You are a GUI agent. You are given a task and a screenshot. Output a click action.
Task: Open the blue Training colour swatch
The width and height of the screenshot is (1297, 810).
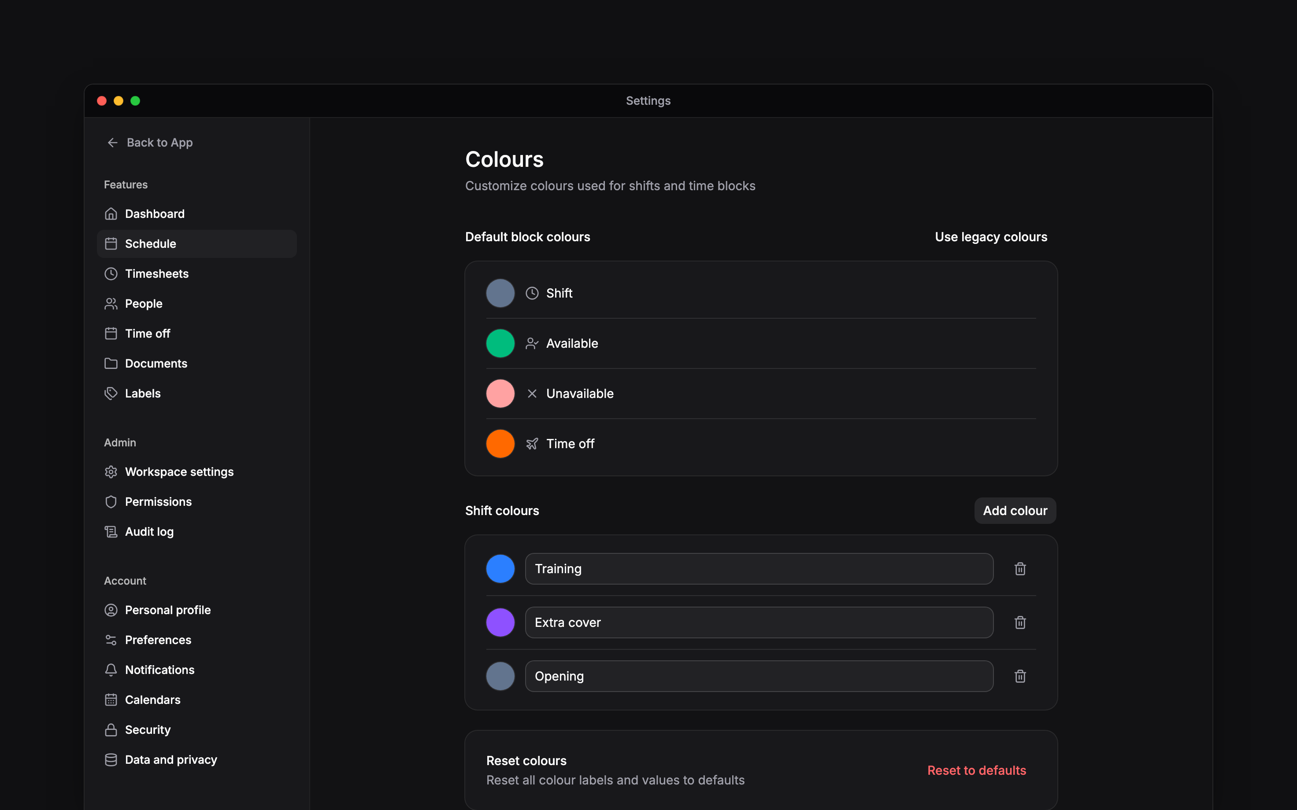click(500, 569)
